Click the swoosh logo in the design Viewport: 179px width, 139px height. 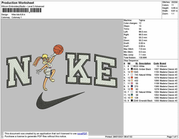pyautogui.click(x=61, y=100)
